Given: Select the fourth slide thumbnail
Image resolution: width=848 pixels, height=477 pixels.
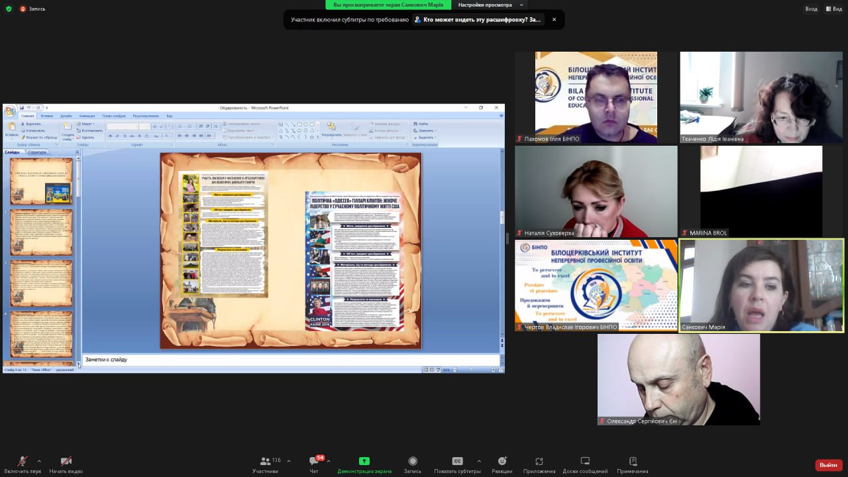Looking at the screenshot, I should (x=41, y=334).
